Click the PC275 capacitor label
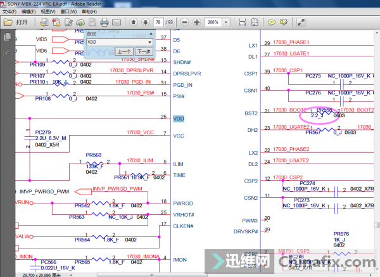This screenshot has width=380, height=277. pos(313,76)
